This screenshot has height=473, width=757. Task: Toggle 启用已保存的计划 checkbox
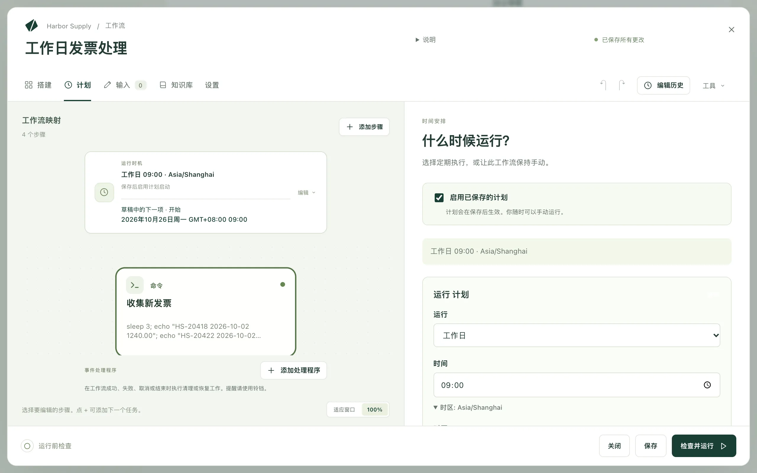(439, 198)
